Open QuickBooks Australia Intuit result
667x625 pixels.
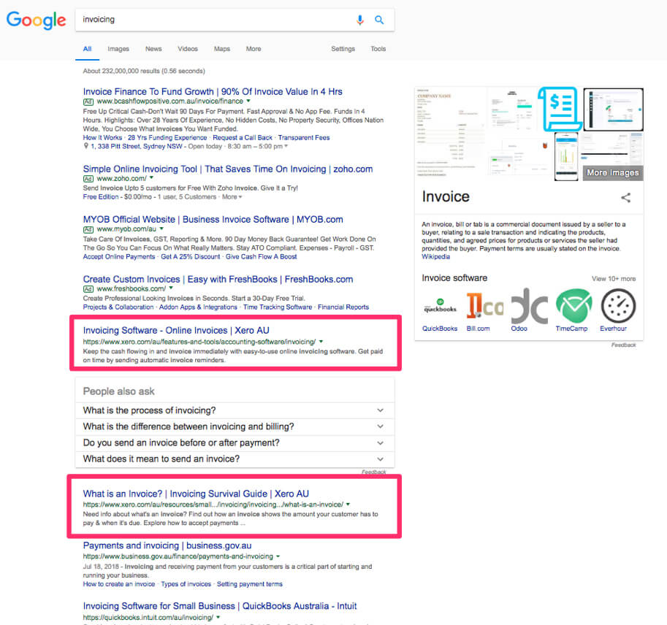[x=220, y=606]
